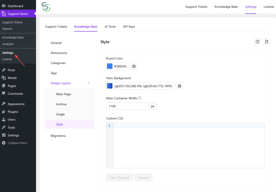Click the Brand Color blue swatch
Image resolution: width=276 pixels, height=192 pixels.
(x=110, y=66)
